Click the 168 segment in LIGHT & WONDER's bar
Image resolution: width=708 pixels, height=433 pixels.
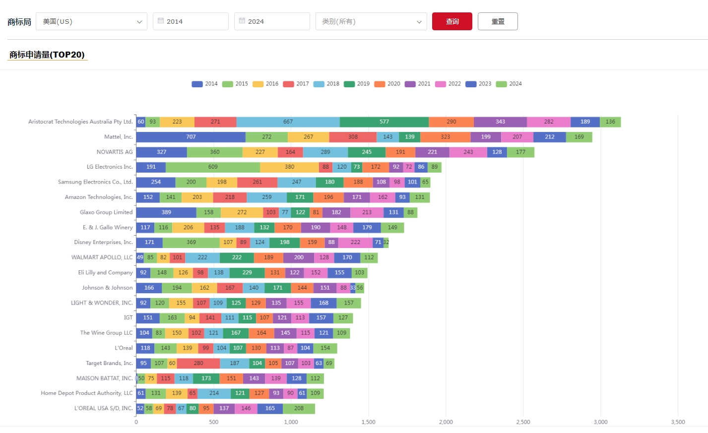[324, 303]
